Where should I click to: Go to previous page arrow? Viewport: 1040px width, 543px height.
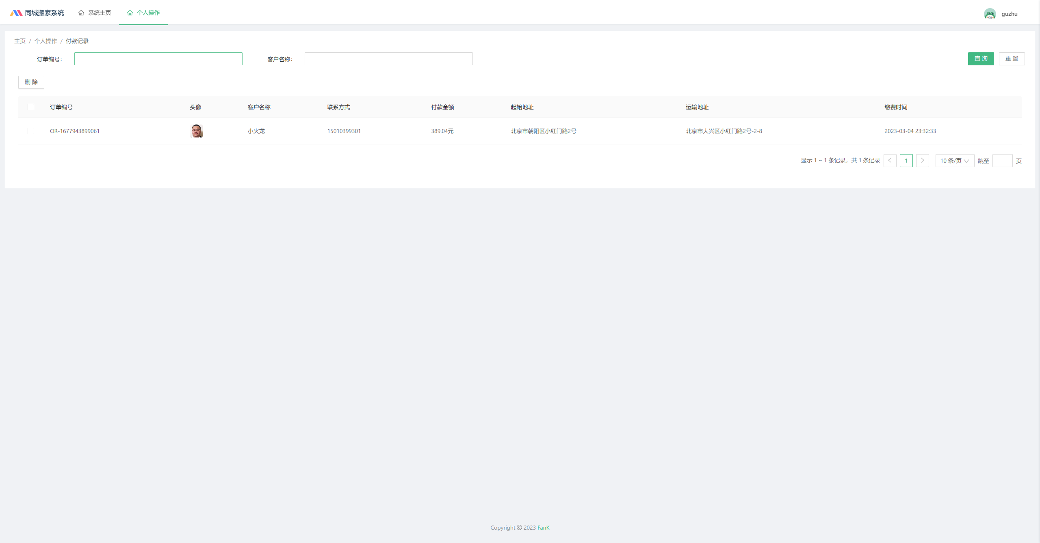coord(890,161)
